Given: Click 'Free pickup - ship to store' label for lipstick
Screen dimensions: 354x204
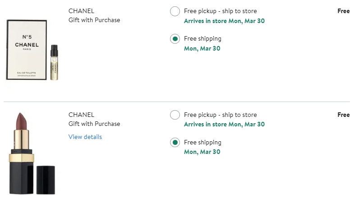Looking at the screenshot, I should pyautogui.click(x=220, y=115).
